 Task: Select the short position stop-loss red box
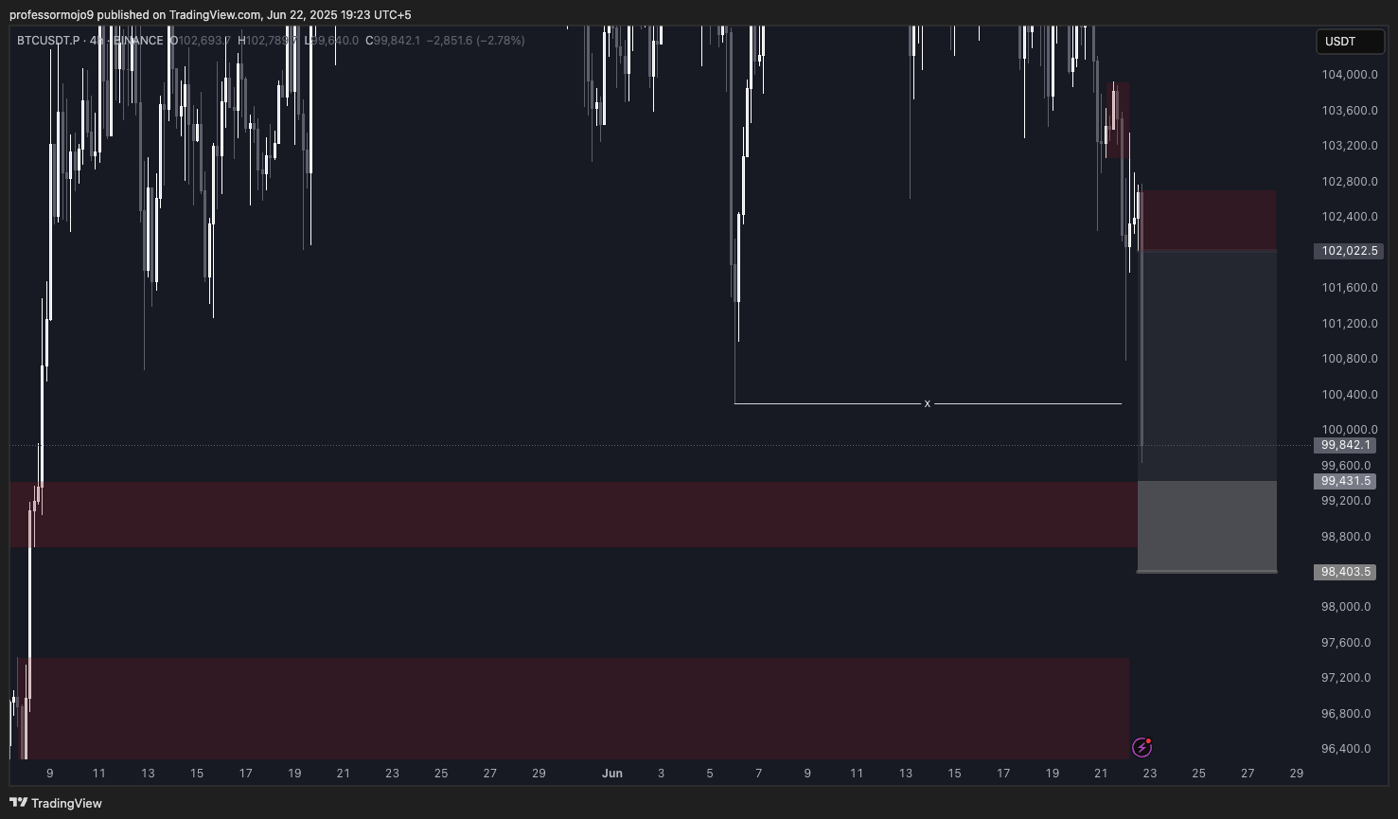(1208, 221)
